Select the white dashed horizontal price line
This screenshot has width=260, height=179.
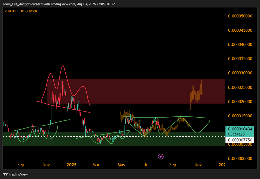[114, 136]
